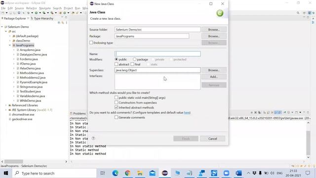
Task: Click the help question mark icon in dialog
Action: click(x=93, y=138)
